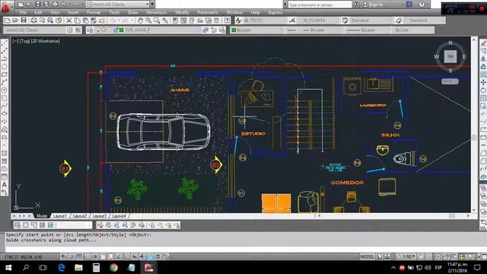Open the Standard multileader style dropdown

pyautogui.click(x=425, y=21)
